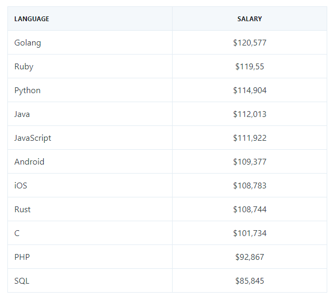The image size is (332, 299).
Task: Select the $119,55 salary cell
Action: click(x=250, y=67)
